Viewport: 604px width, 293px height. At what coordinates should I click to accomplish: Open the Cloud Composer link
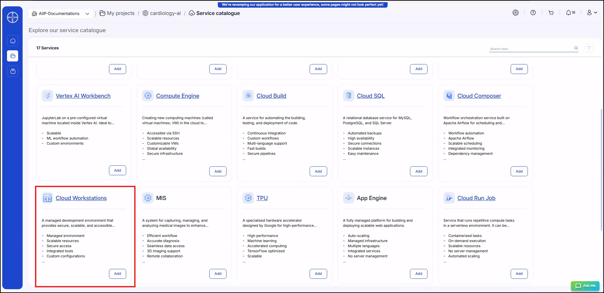pyautogui.click(x=479, y=96)
